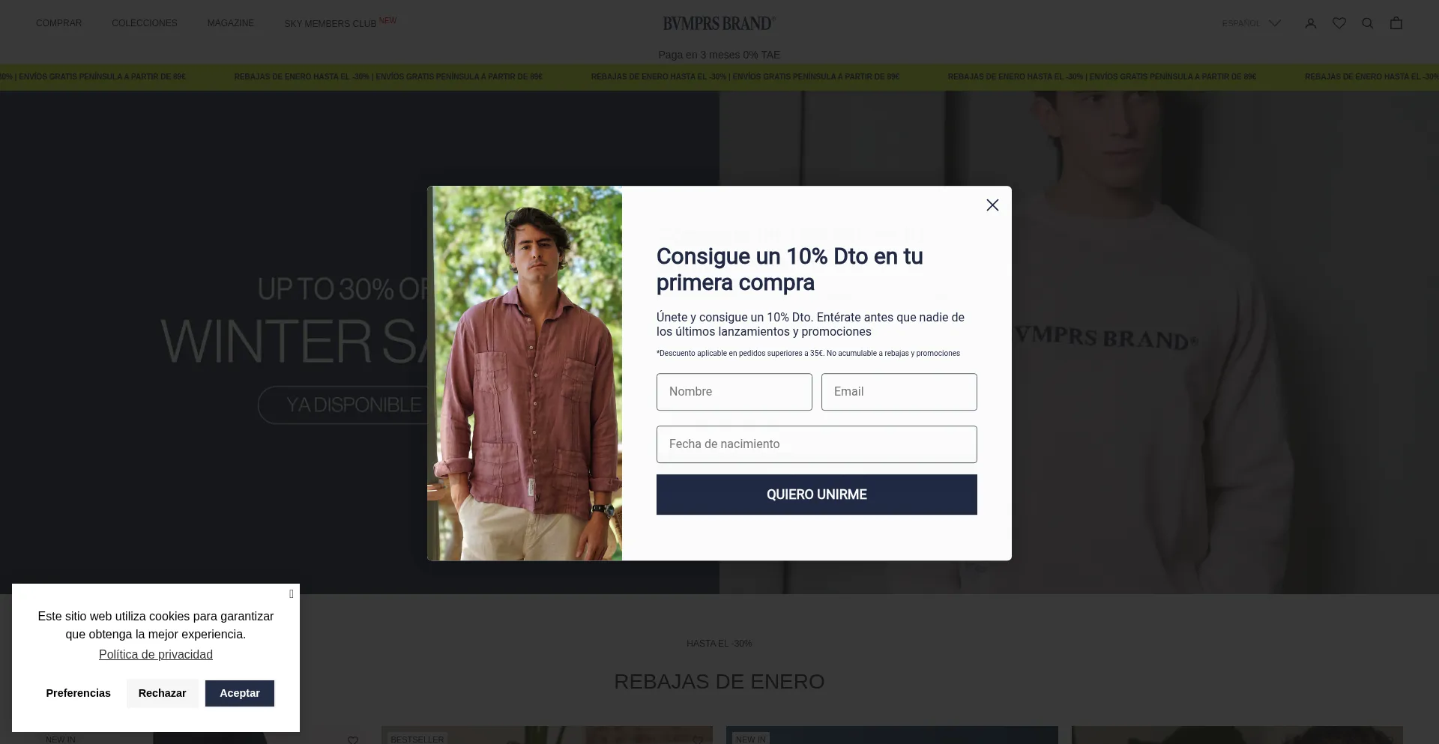Screen dimensions: 1439x744
Task: Expand the Español language dropdown
Action: pyautogui.click(x=1251, y=23)
